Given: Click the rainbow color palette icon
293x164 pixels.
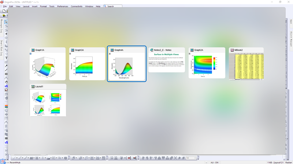Looking at the screenshot, I should 6,106.
